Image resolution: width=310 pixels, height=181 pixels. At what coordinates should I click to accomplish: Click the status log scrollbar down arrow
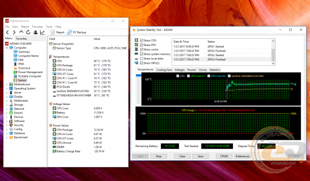[273, 63]
